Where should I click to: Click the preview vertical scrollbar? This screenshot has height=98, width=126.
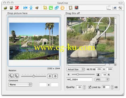point(115,40)
